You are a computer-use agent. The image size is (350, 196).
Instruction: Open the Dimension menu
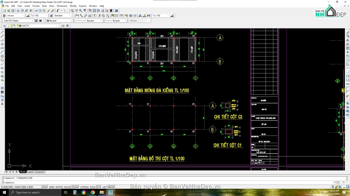(62, 6)
